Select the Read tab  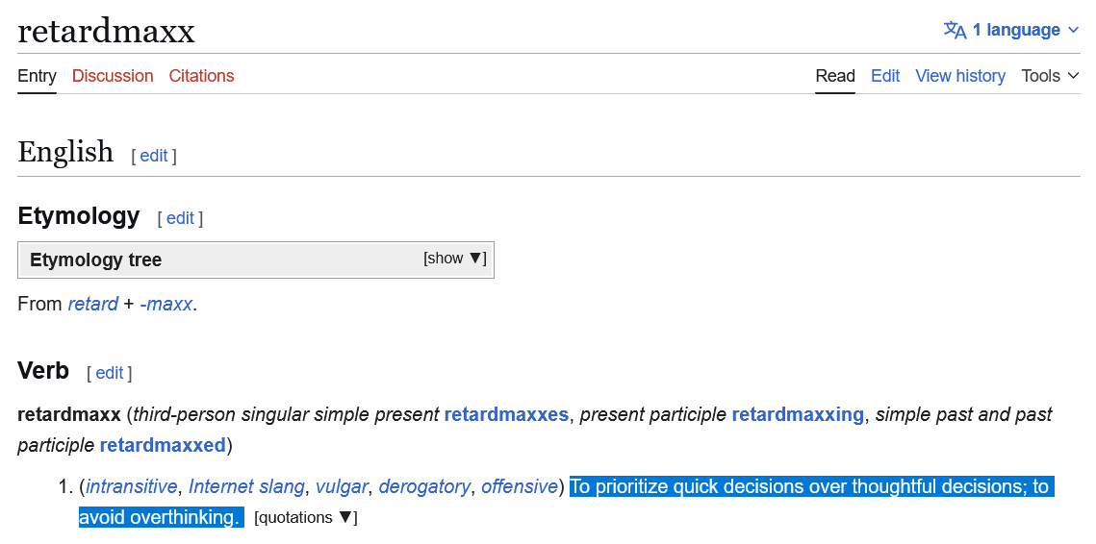(835, 75)
